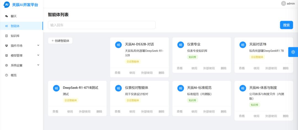Click the document icon beside 知识库

6,36
